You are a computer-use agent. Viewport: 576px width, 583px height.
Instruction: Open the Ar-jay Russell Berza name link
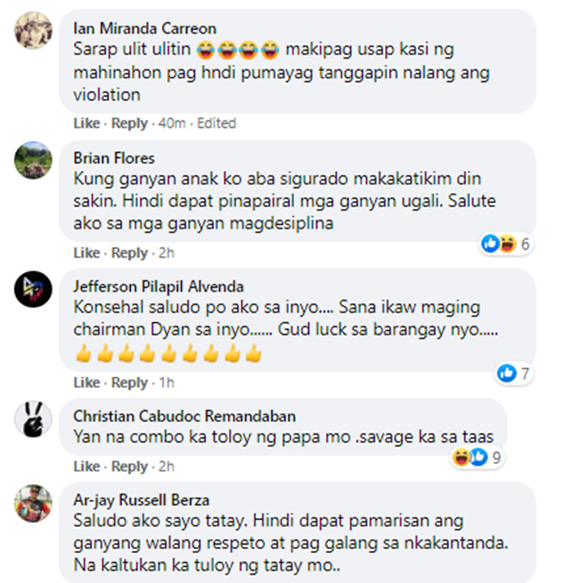point(141,500)
